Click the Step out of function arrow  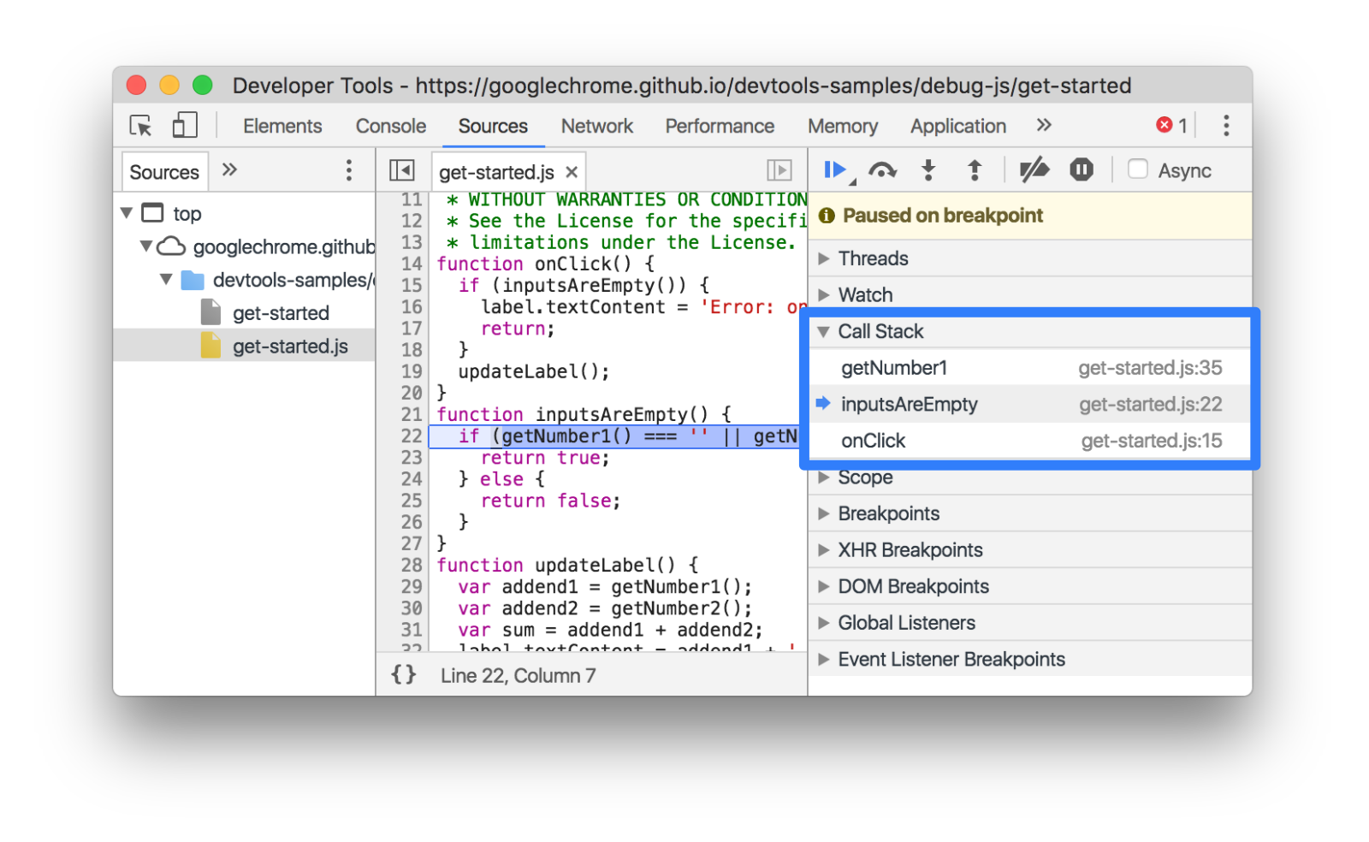pos(975,170)
